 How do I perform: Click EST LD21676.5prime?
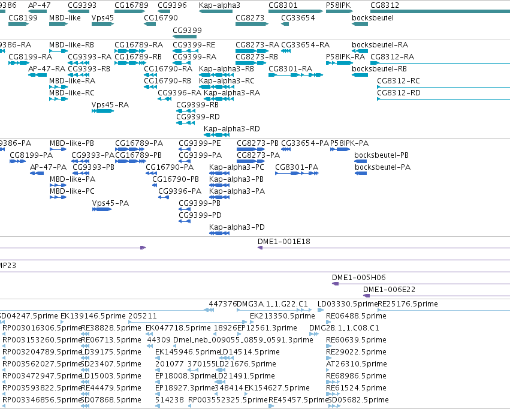[x=246, y=364]
